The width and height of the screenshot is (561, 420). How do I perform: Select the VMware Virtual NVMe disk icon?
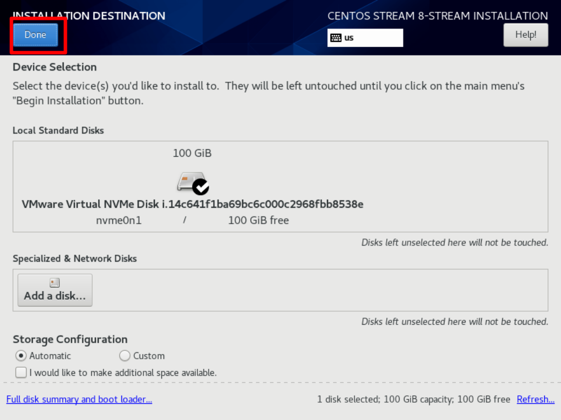click(193, 183)
